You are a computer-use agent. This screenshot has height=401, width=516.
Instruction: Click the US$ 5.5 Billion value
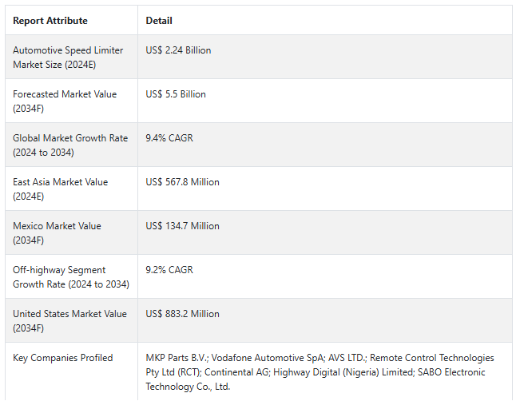coord(176,94)
